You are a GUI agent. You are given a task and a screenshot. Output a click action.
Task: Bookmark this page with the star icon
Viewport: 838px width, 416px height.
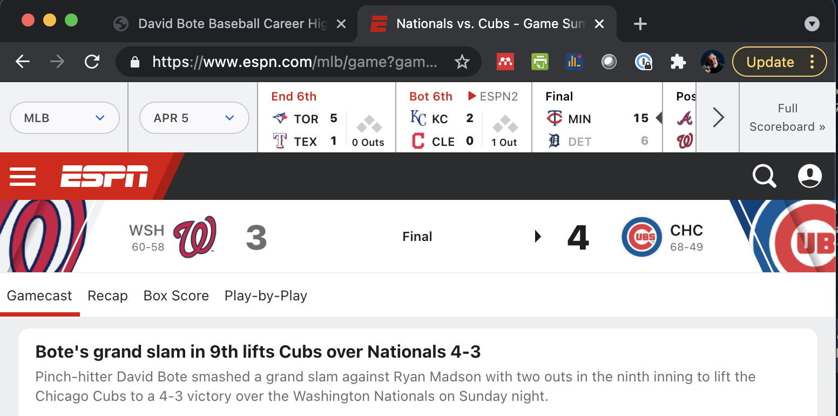(462, 62)
